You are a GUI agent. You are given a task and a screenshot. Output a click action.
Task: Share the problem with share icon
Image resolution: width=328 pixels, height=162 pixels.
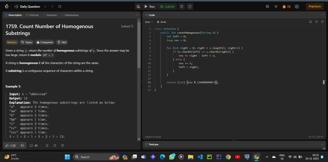55,146
